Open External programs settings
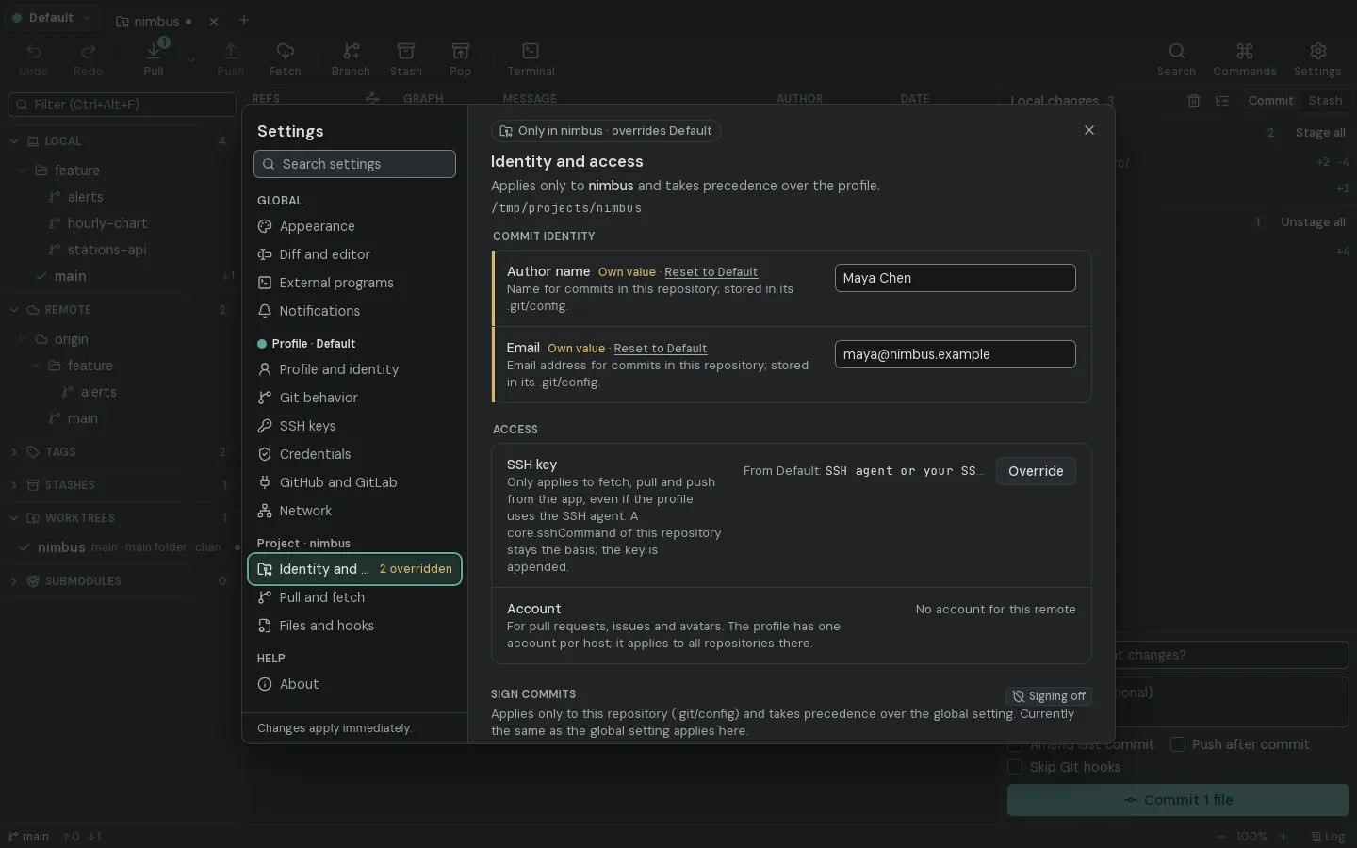This screenshot has height=848, width=1357. pos(354,283)
